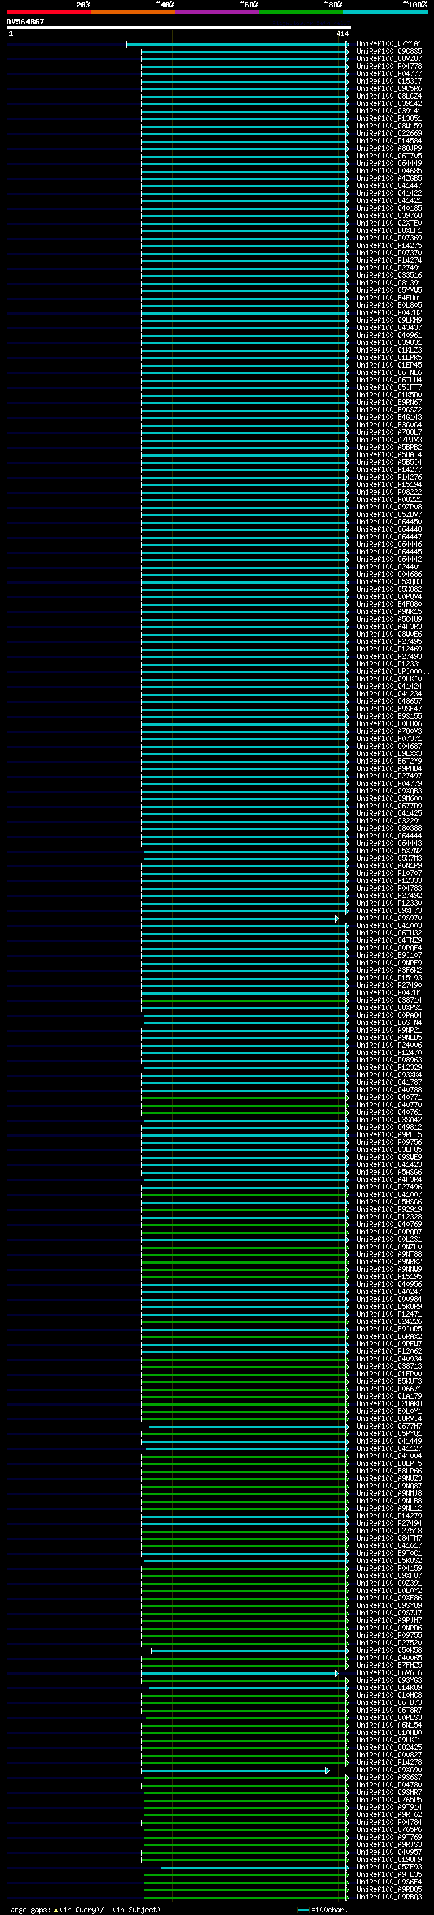Select the query name AV564867
This screenshot has height=1915, width=434.
click(25, 22)
